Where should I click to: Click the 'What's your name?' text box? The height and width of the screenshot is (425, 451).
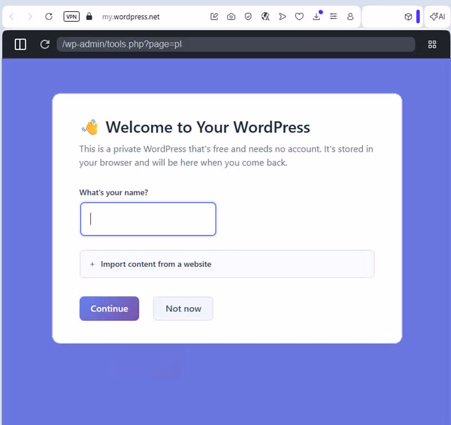click(x=148, y=219)
